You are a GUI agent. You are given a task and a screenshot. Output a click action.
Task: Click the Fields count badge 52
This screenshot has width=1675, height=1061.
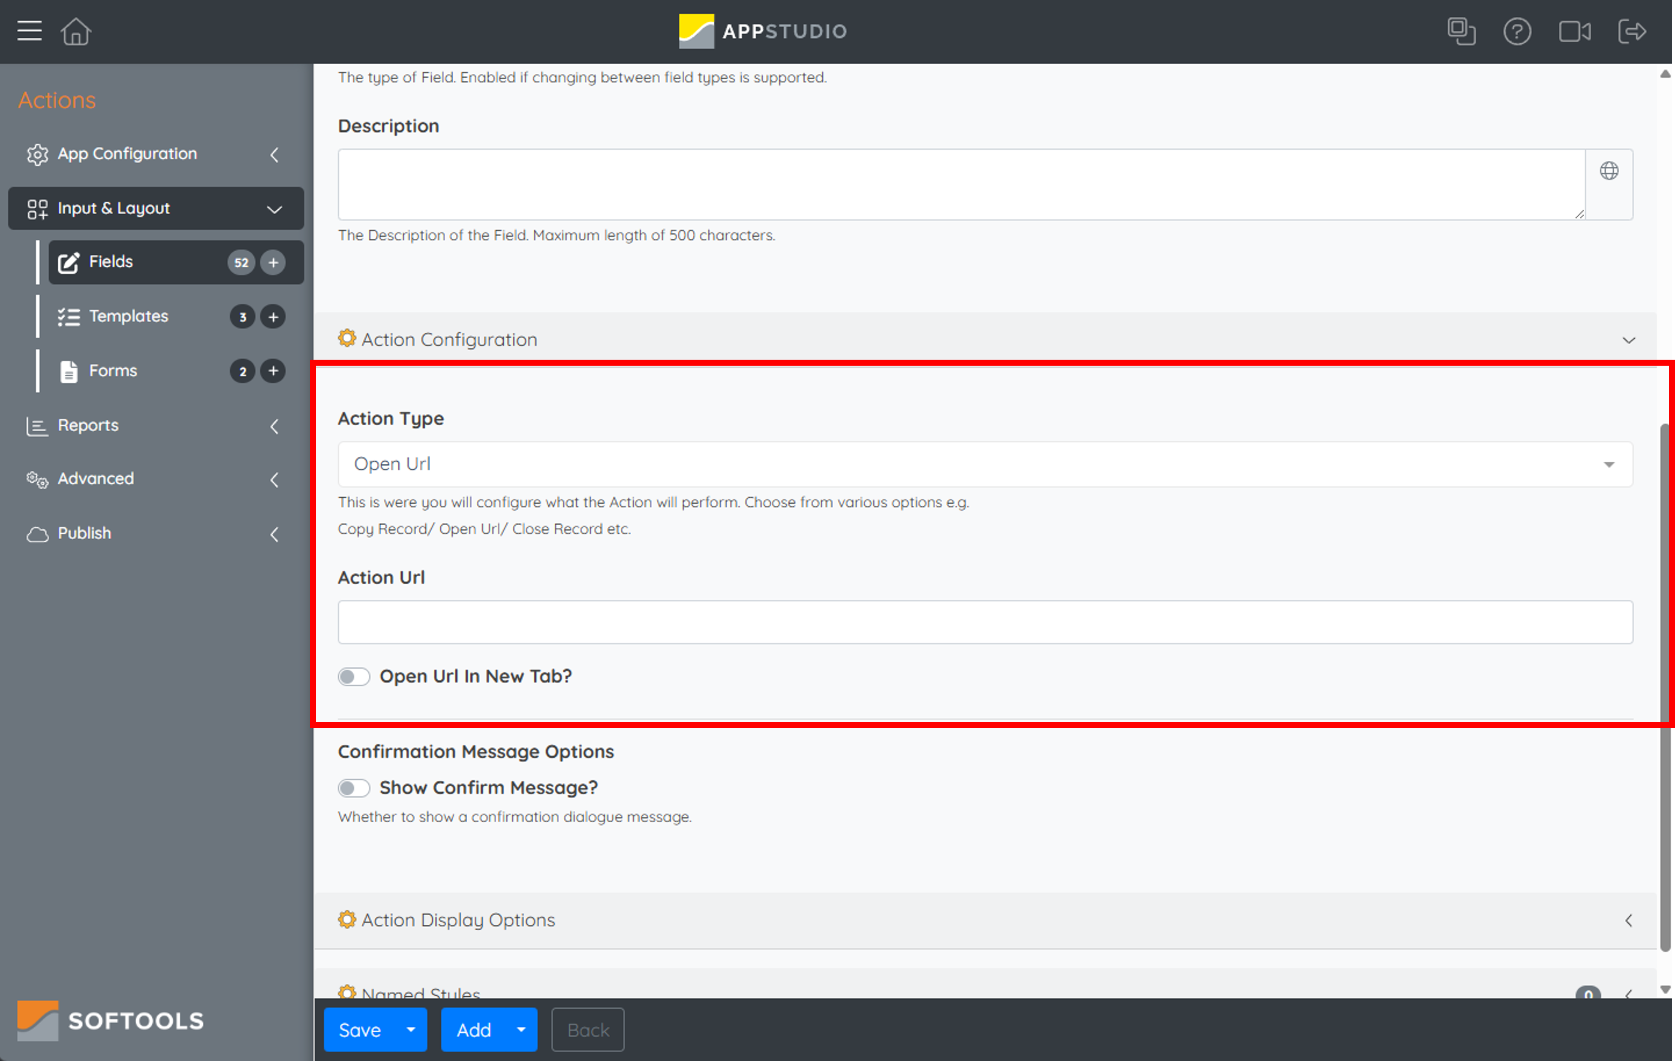coord(241,262)
